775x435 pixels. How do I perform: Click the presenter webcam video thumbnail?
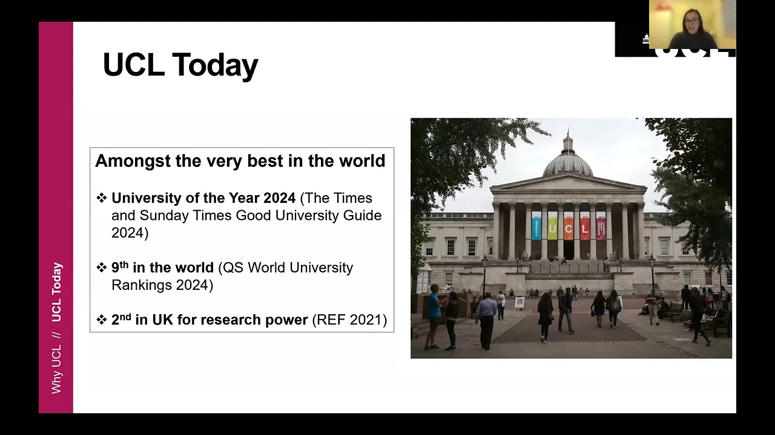point(692,24)
